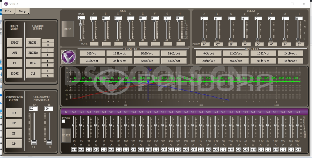Toggle the phase 0° button for delay channel A

[206, 44]
